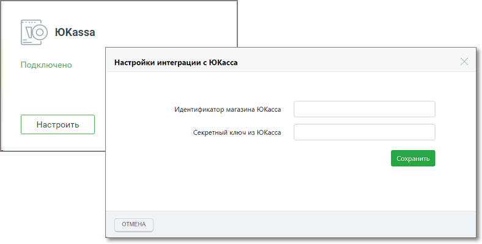This screenshot has height=244, width=482.
Task: Focus the Идентификатор магазина ЮКасса field
Action: [365, 109]
